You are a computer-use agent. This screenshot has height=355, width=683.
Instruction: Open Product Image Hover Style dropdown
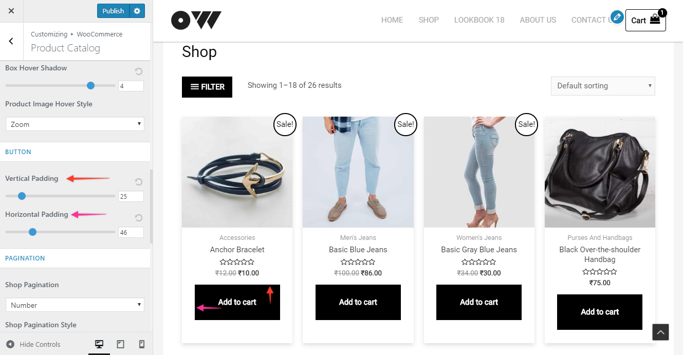click(x=75, y=124)
